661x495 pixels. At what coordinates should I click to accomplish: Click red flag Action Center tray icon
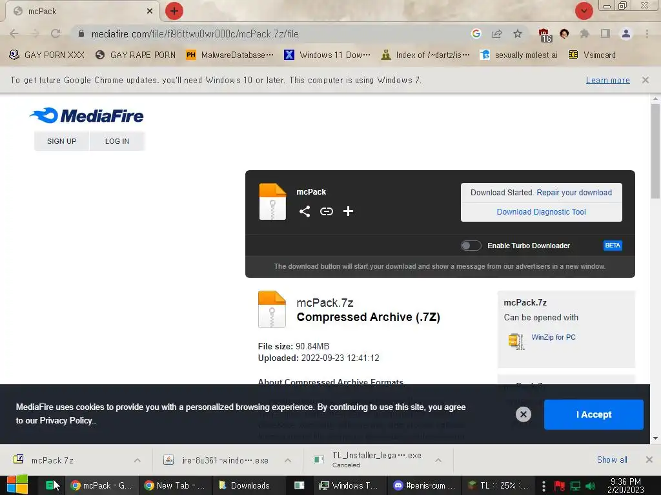560,486
